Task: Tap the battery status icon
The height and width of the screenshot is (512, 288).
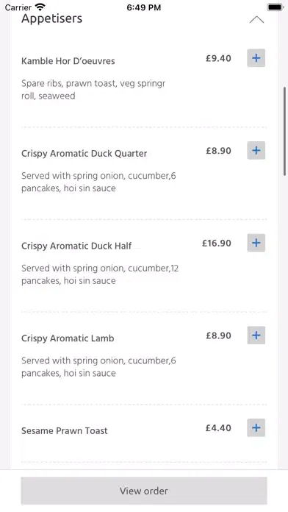Action: (x=276, y=7)
